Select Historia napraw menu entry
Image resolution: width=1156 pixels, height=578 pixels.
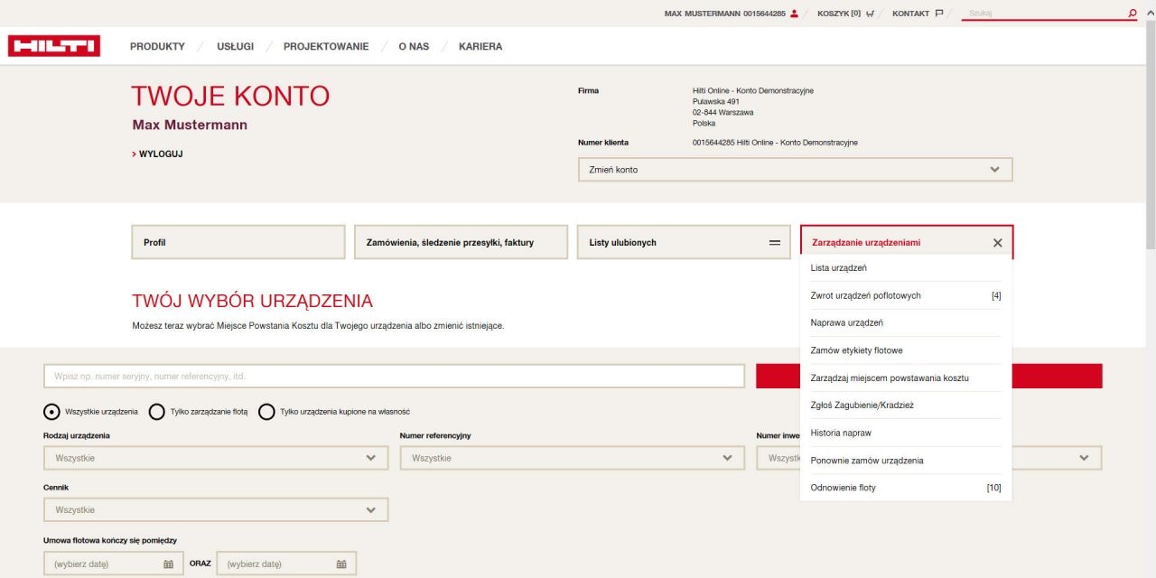click(906, 433)
